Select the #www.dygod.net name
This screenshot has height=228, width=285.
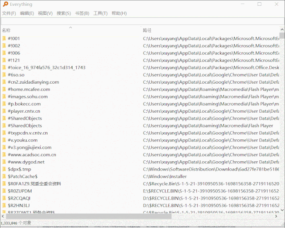[26, 162]
